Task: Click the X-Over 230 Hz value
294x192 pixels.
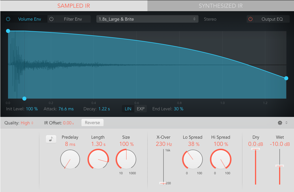Action: [164, 144]
